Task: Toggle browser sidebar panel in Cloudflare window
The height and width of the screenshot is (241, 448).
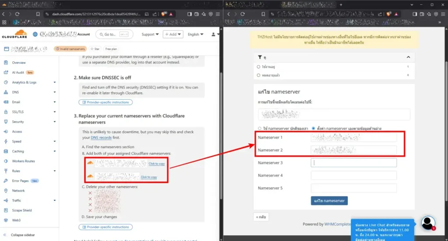Action: pyautogui.click(x=189, y=14)
